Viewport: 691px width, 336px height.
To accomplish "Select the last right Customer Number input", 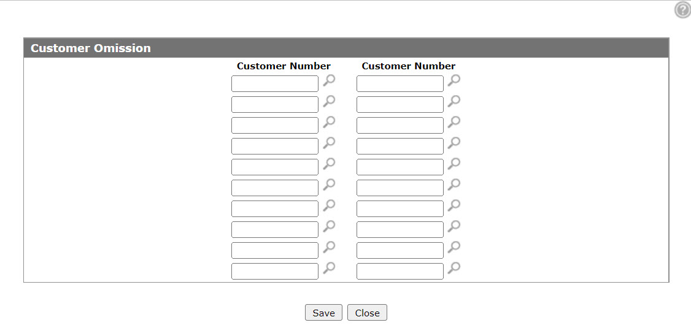I will click(x=400, y=271).
